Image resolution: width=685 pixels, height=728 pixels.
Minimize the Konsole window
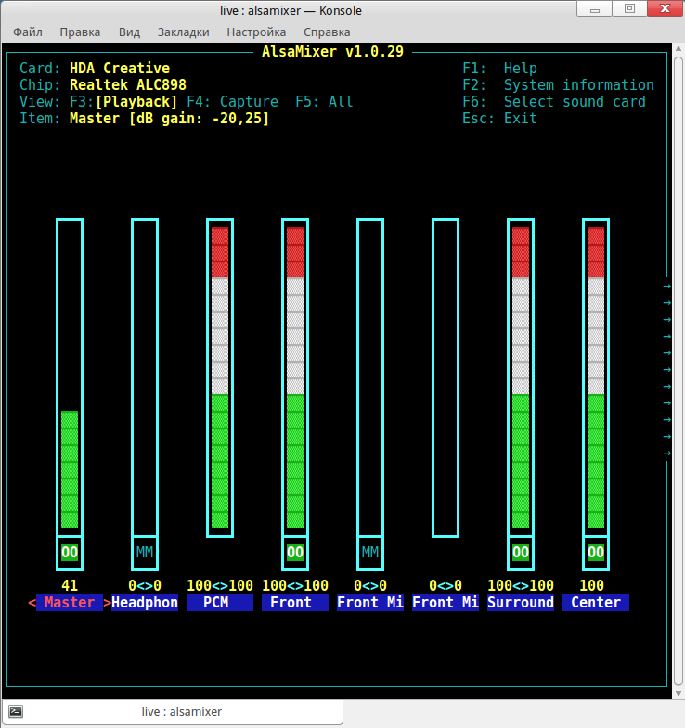594,9
